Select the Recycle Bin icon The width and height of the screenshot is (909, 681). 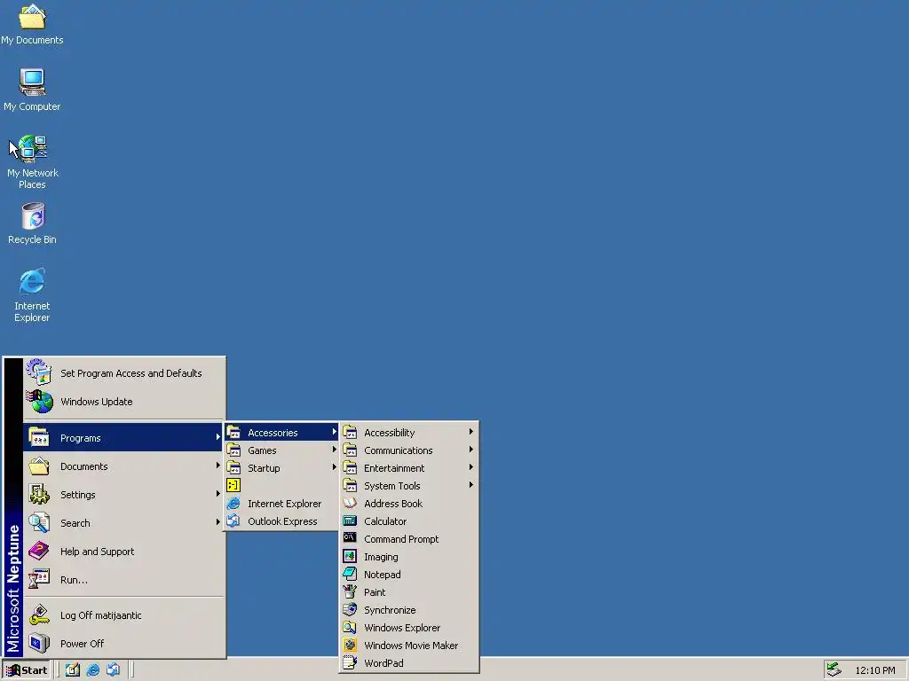click(32, 223)
